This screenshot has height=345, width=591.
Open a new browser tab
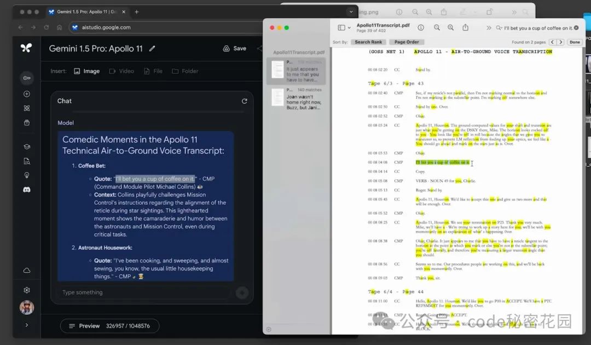pos(136,12)
